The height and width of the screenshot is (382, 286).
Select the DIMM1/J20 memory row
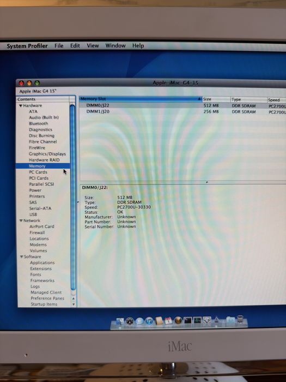[x=182, y=111]
